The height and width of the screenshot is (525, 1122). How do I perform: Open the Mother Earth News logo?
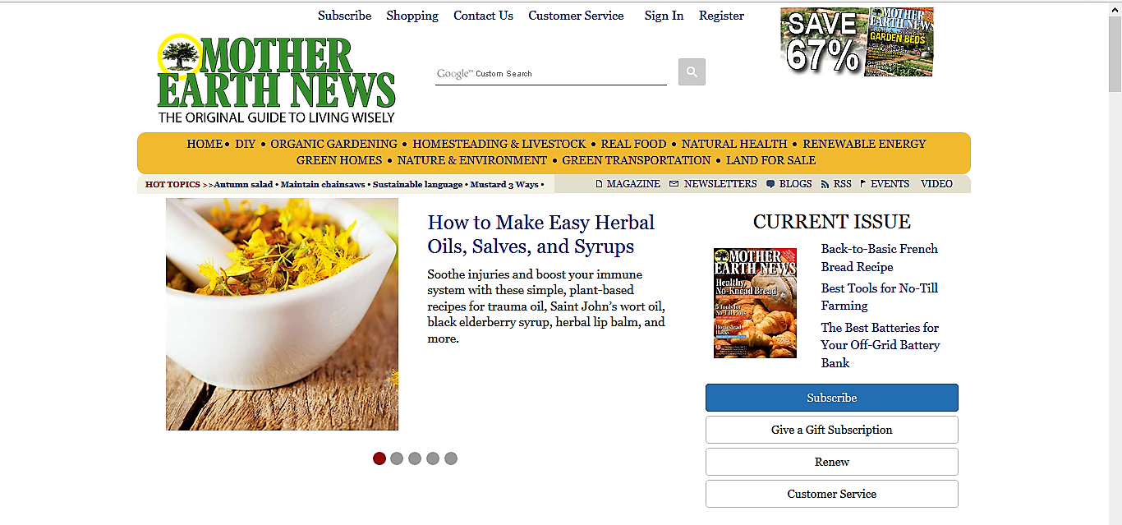coord(276,79)
